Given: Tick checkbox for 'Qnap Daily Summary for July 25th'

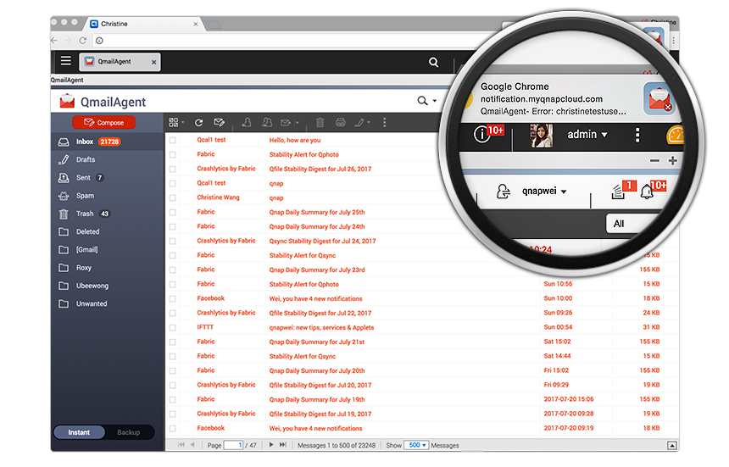Looking at the screenshot, I should pyautogui.click(x=172, y=212).
